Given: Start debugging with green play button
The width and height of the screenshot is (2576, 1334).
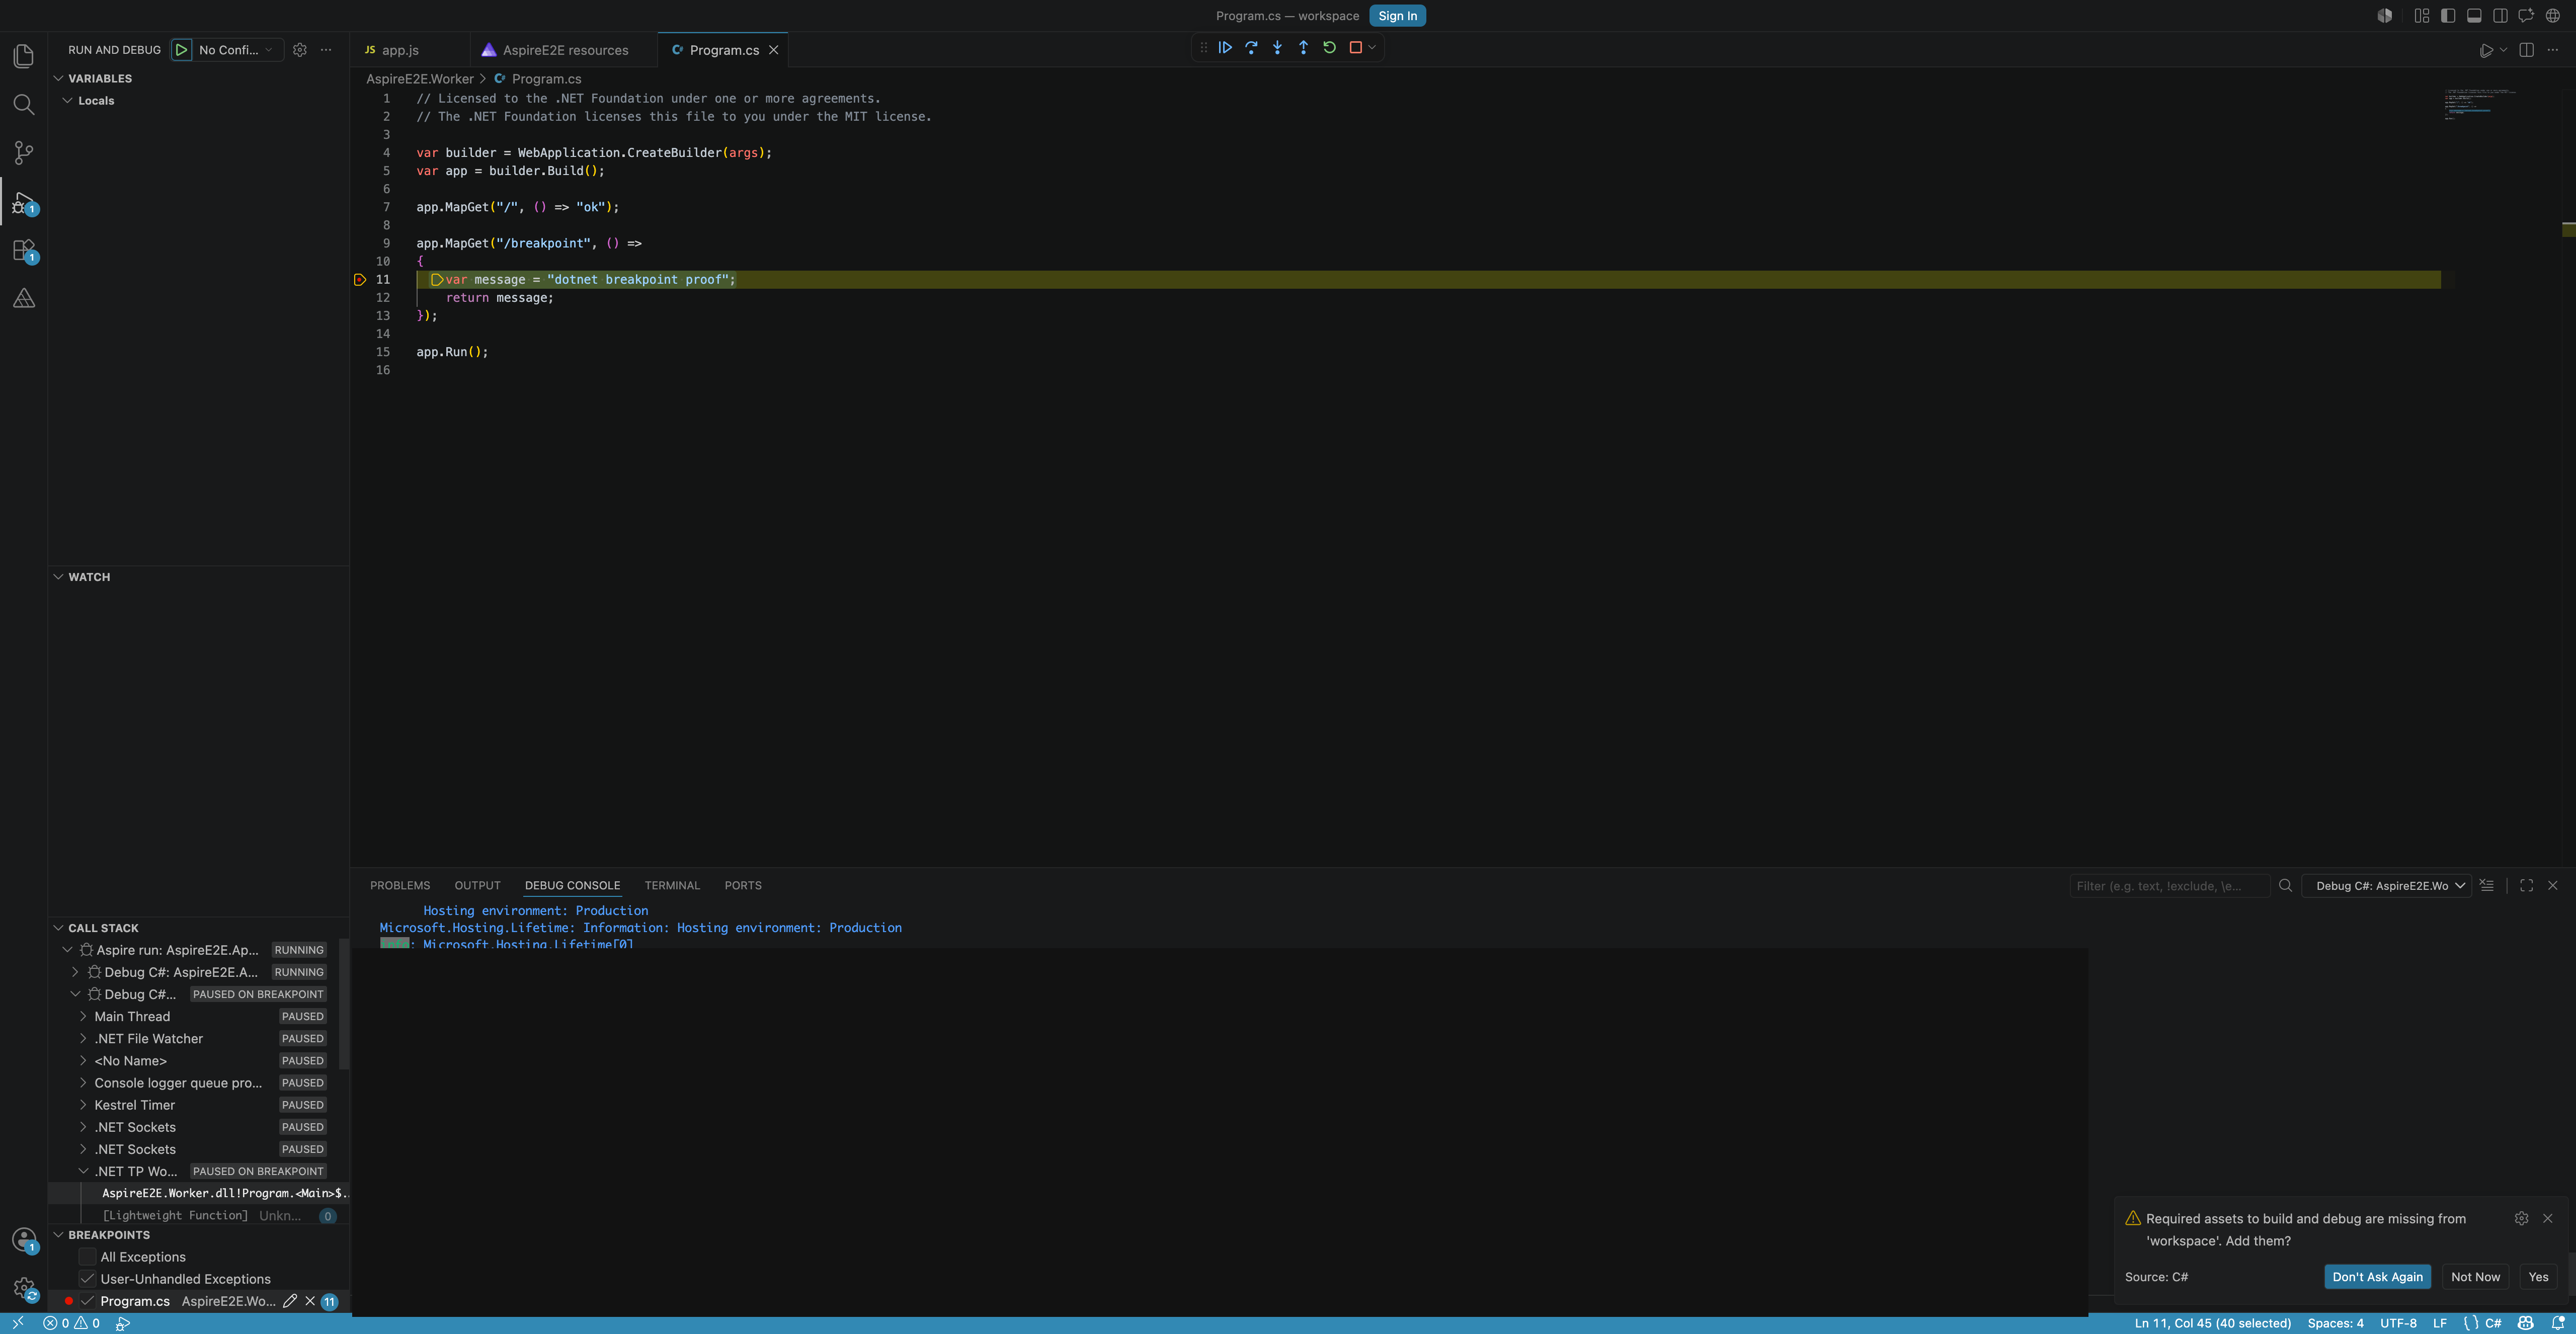Looking at the screenshot, I should coord(181,50).
